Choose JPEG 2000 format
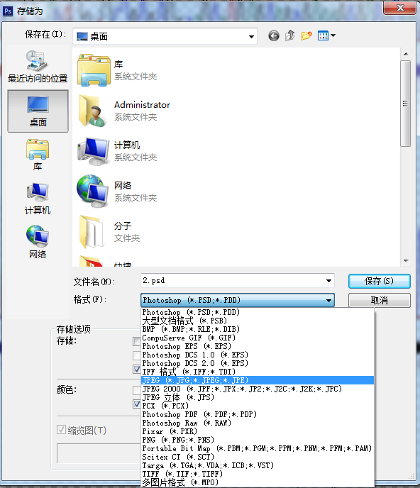Image resolution: width=420 pixels, height=488 pixels. pyautogui.click(x=258, y=389)
